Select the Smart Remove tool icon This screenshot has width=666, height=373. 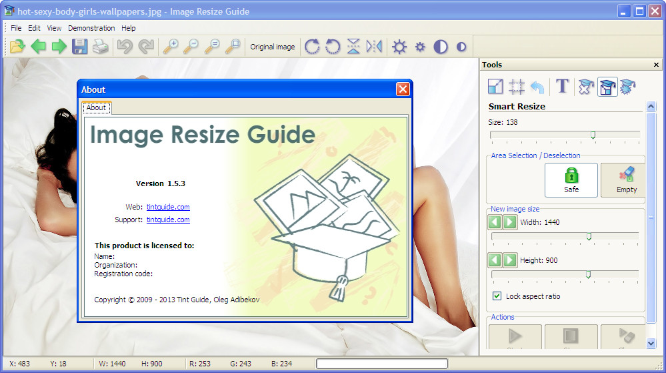click(x=586, y=87)
